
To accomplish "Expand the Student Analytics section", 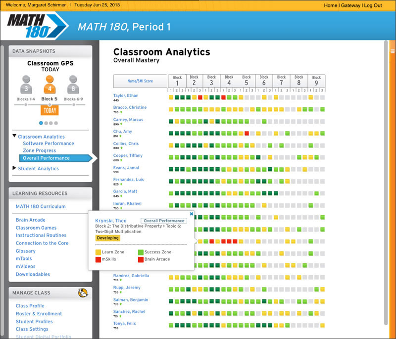I will pyautogui.click(x=14, y=168).
